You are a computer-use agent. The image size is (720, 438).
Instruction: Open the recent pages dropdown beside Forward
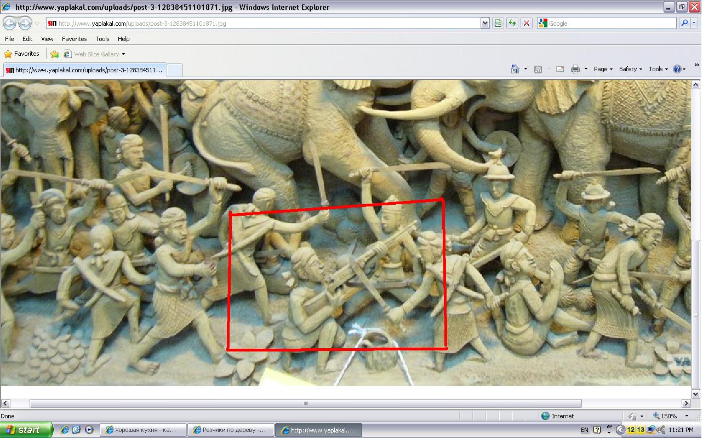pos(37,24)
